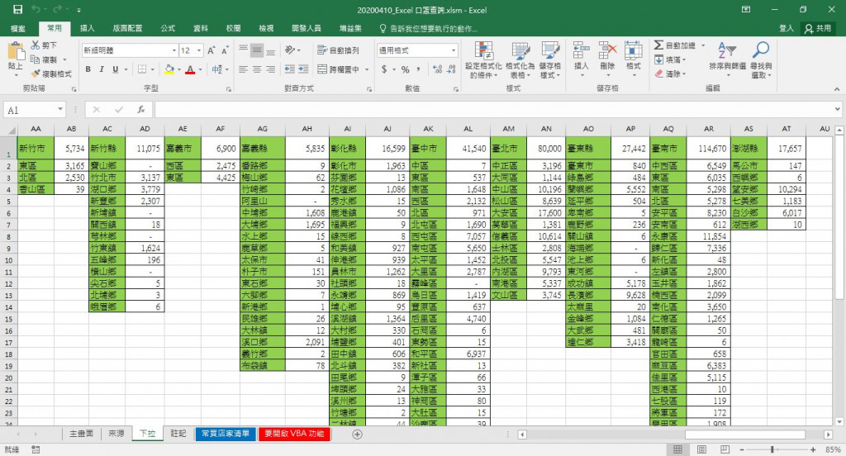Toggle wrap text (自動換列)

point(338,50)
